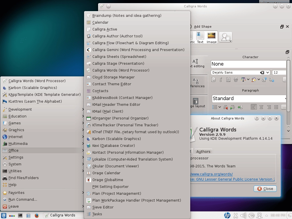Choose the Image shape in Add Shape
This screenshot has width=292, height=219.
(212, 37)
